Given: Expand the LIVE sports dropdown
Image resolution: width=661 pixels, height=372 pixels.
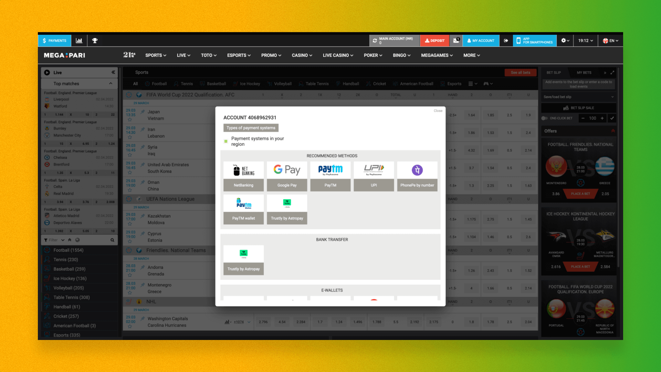Looking at the screenshot, I should pos(183,55).
